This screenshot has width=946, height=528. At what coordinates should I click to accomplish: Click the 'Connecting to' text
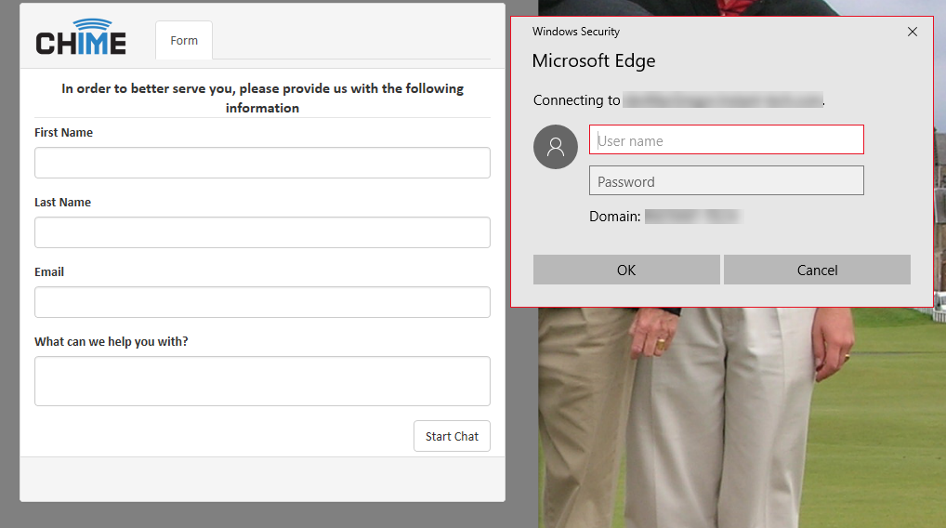pyautogui.click(x=577, y=100)
